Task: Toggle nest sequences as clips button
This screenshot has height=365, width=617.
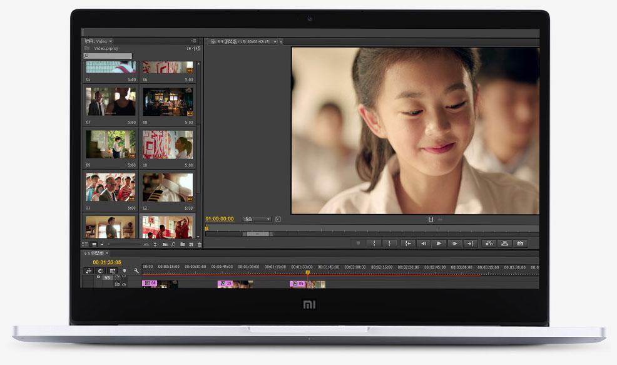Action: pyautogui.click(x=88, y=271)
